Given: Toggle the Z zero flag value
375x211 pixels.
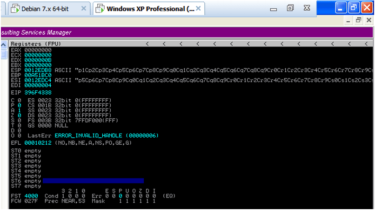Looking at the screenshot, I should (x=19, y=114).
